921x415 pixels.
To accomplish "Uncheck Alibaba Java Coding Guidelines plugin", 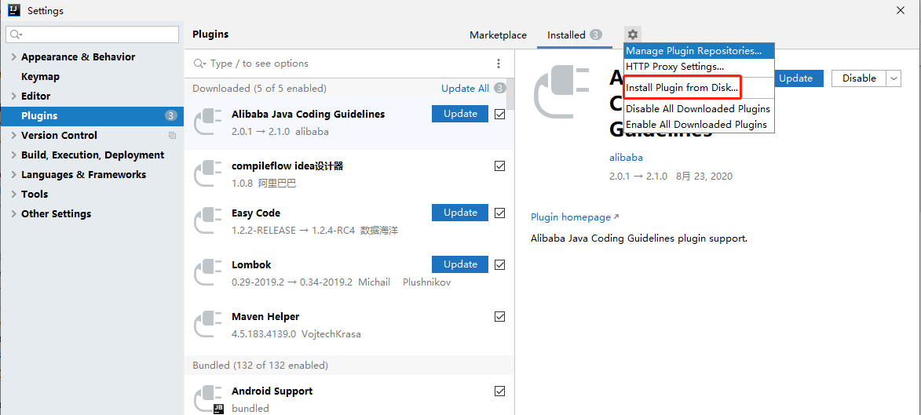I will (x=500, y=115).
